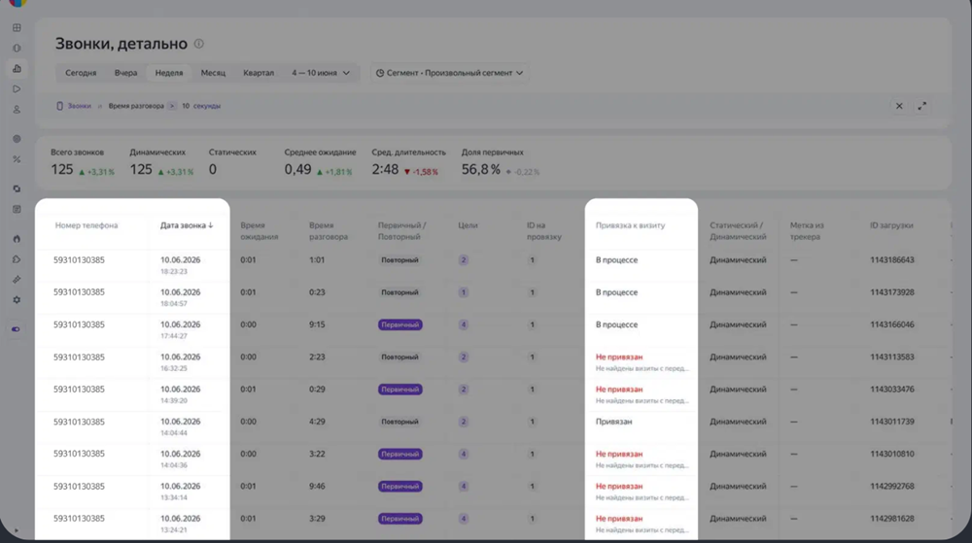Click the Звонки filter link
972x543 pixels.
point(79,106)
